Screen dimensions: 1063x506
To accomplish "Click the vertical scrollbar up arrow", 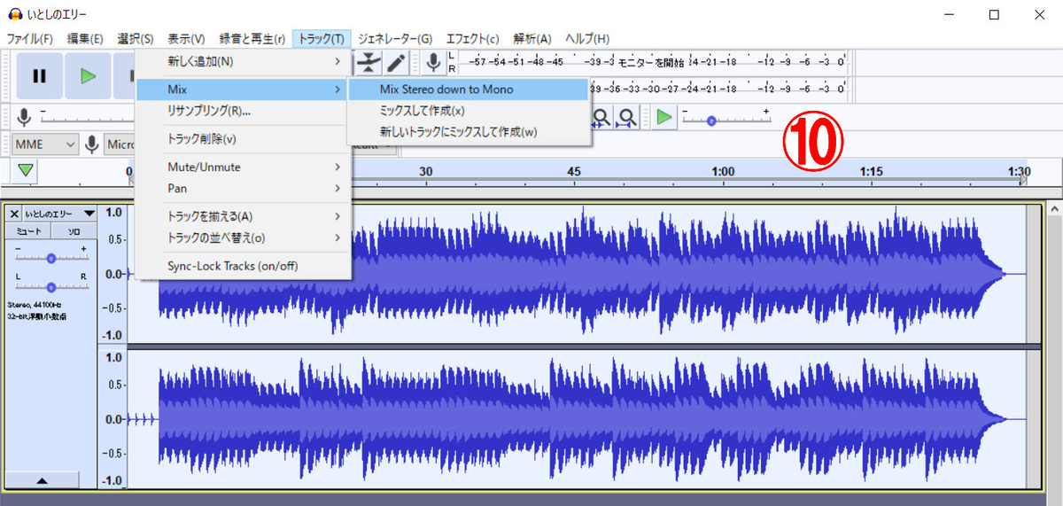I will click(1054, 209).
